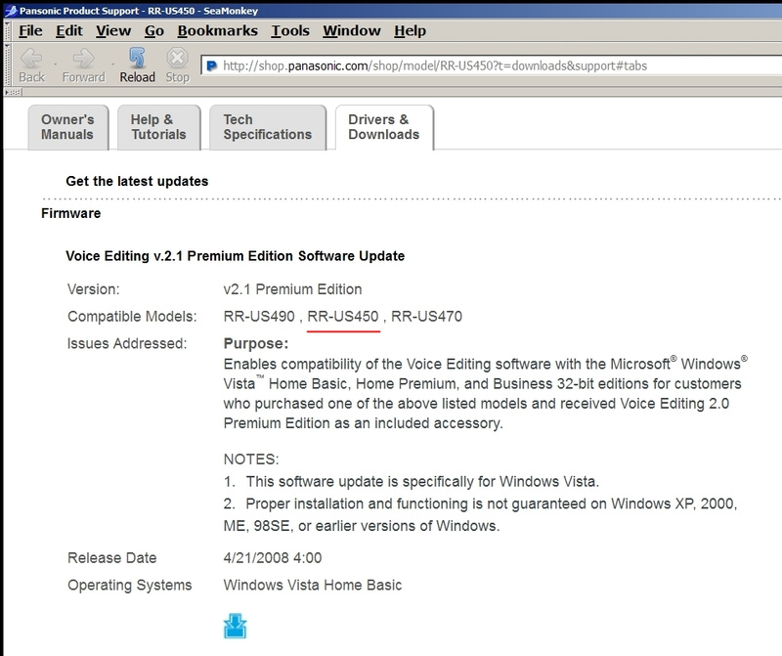Click the 'v2.1 Premium Edition' version value

pyautogui.click(x=292, y=289)
